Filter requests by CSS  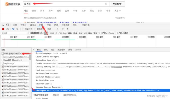pos(60,33)
